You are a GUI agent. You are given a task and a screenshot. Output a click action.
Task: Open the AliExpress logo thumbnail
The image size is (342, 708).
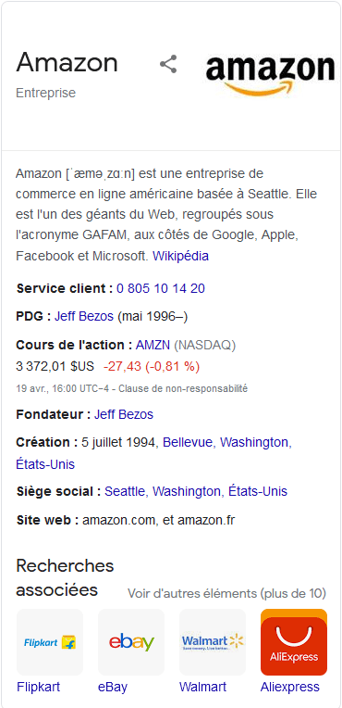point(294,642)
